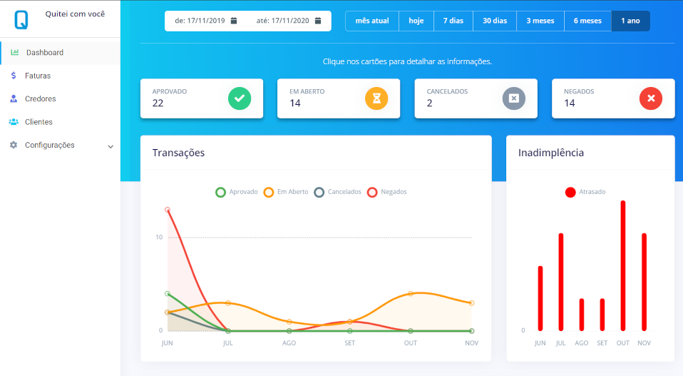Click the green checkmark Aprovado icon

(240, 98)
